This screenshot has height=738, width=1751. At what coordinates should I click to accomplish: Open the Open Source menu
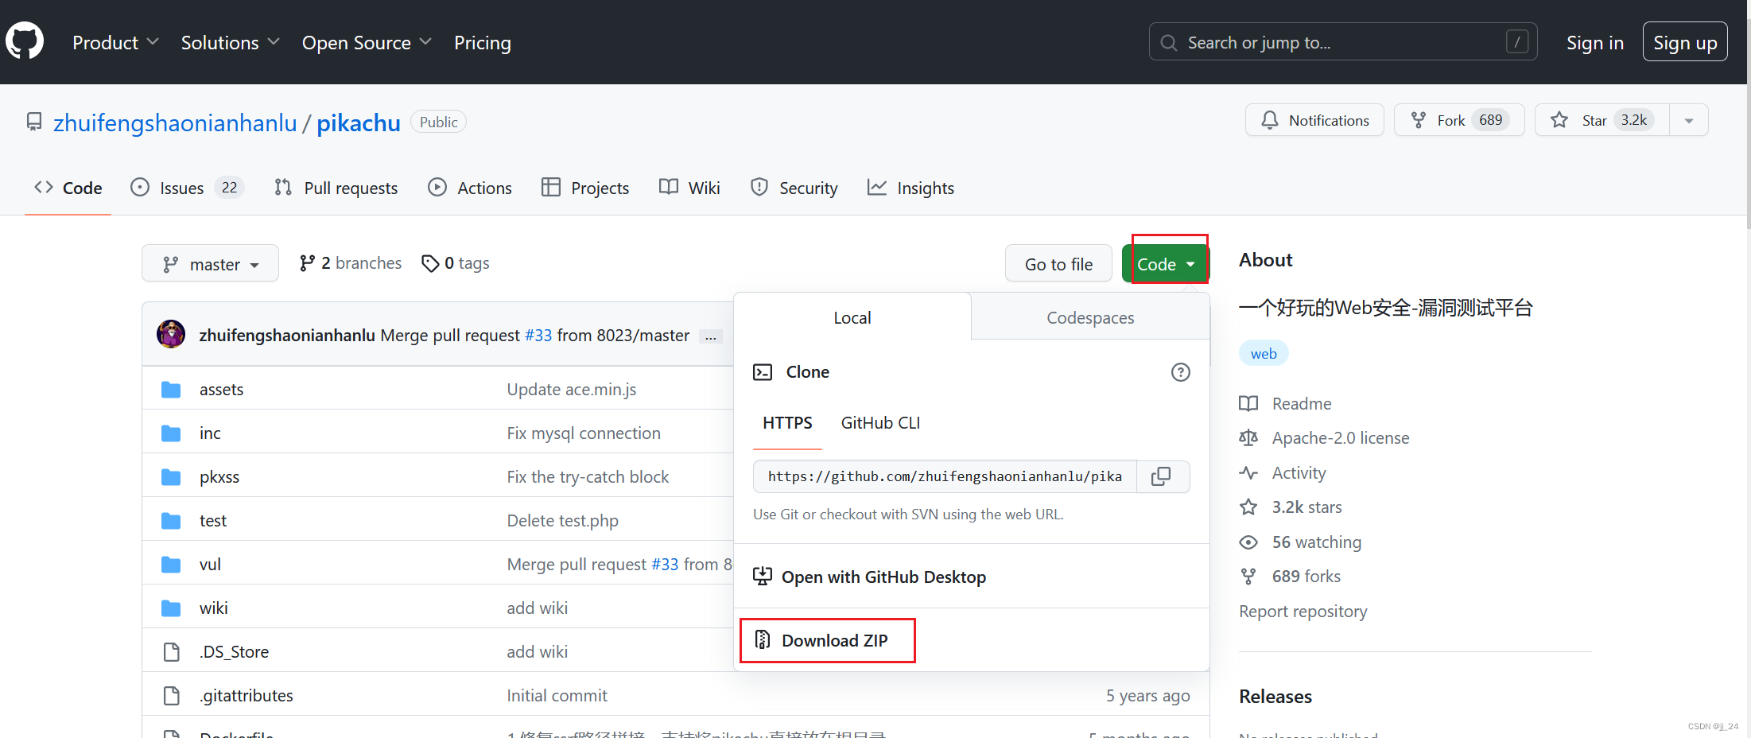(367, 42)
